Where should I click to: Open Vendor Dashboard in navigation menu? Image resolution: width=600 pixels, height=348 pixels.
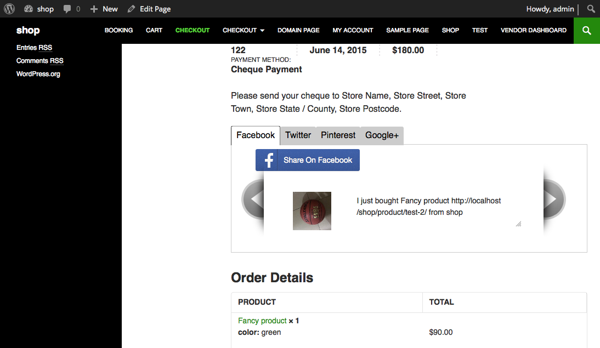[x=533, y=31]
